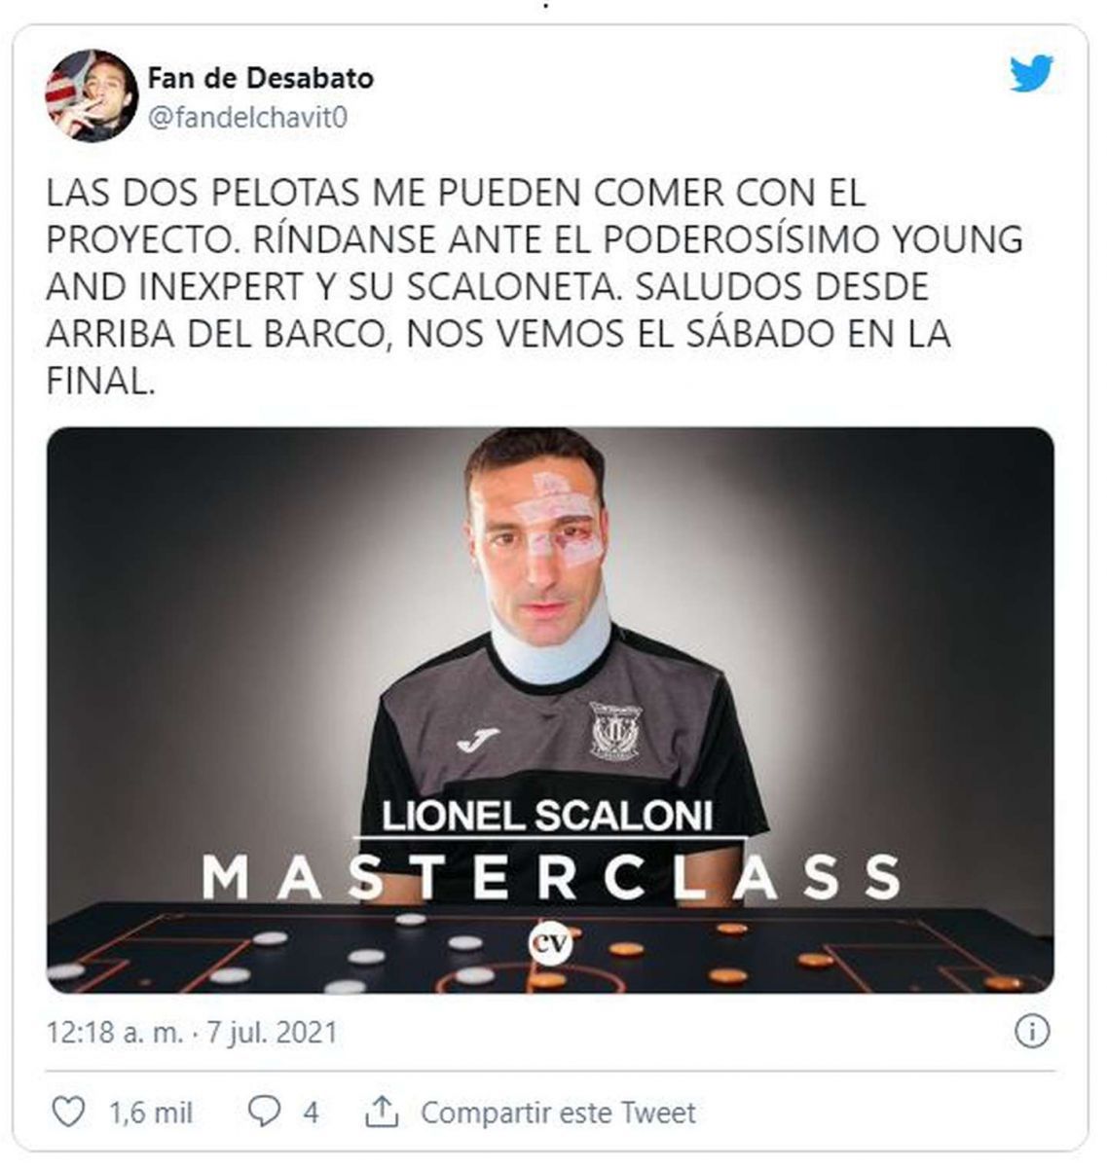Open the 12:18 a. m. timestamp link

click(114, 1032)
